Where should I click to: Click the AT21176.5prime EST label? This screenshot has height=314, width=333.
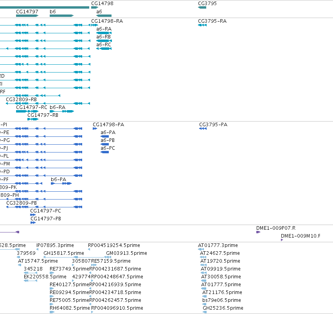pyautogui.click(x=222, y=292)
